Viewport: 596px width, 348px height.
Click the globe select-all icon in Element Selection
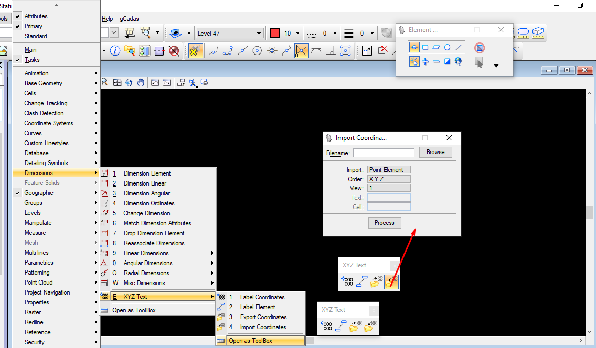[x=458, y=61]
